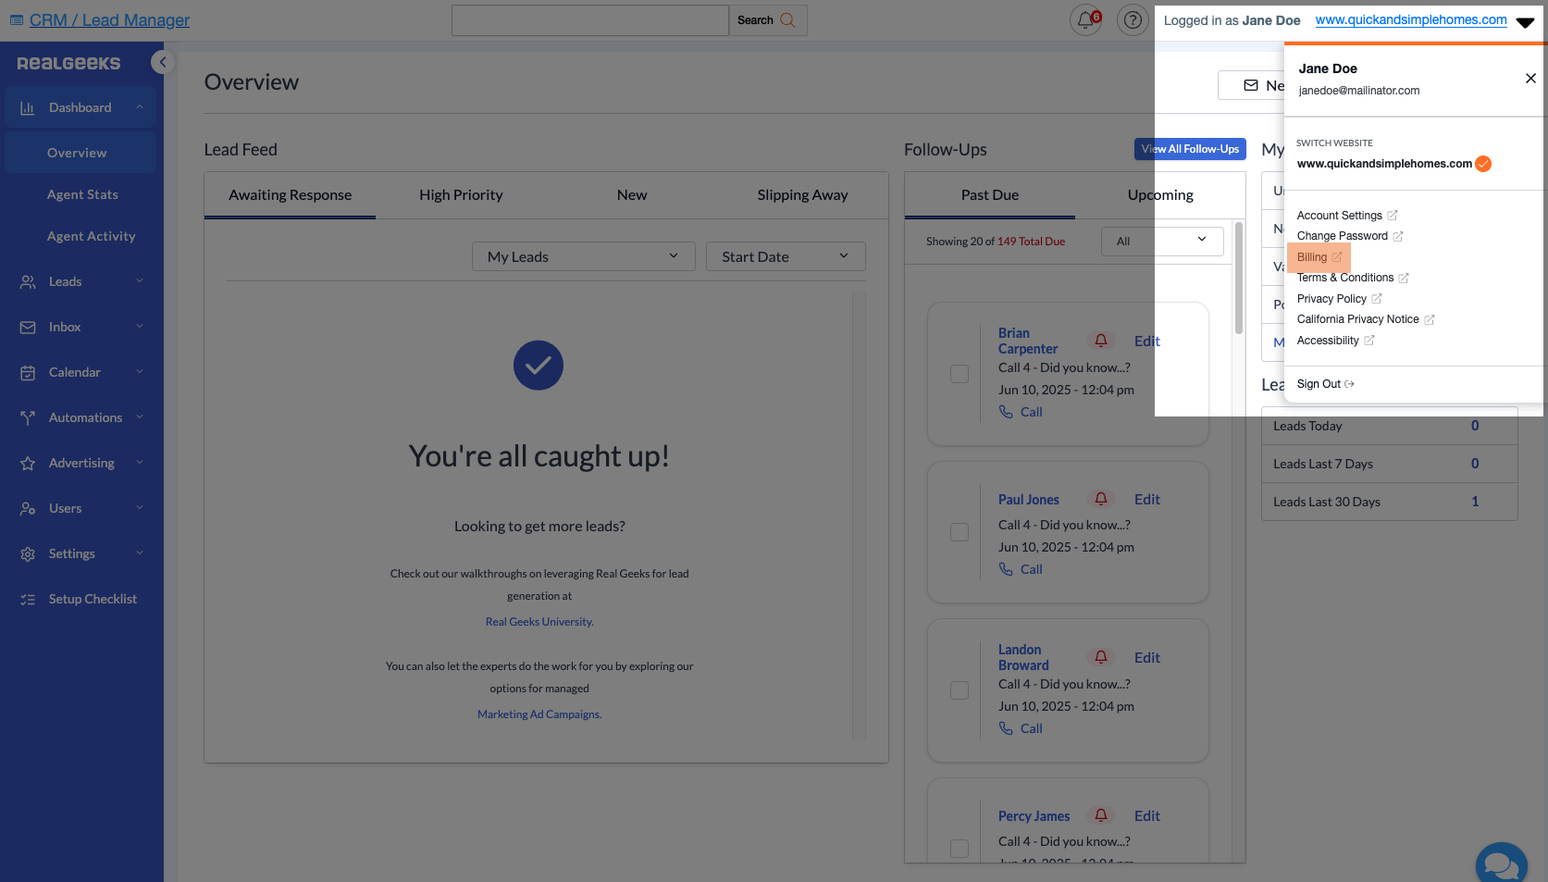Open the Accessibility link
The width and height of the screenshot is (1548, 882).
(x=1335, y=340)
